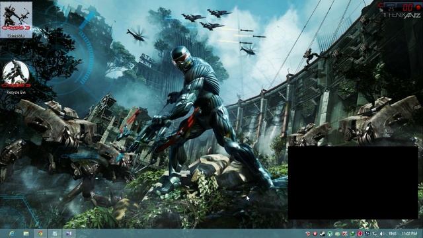The image size is (423, 238).
Task: Open the Recycle Bin desktop icon
Action: 16,77
